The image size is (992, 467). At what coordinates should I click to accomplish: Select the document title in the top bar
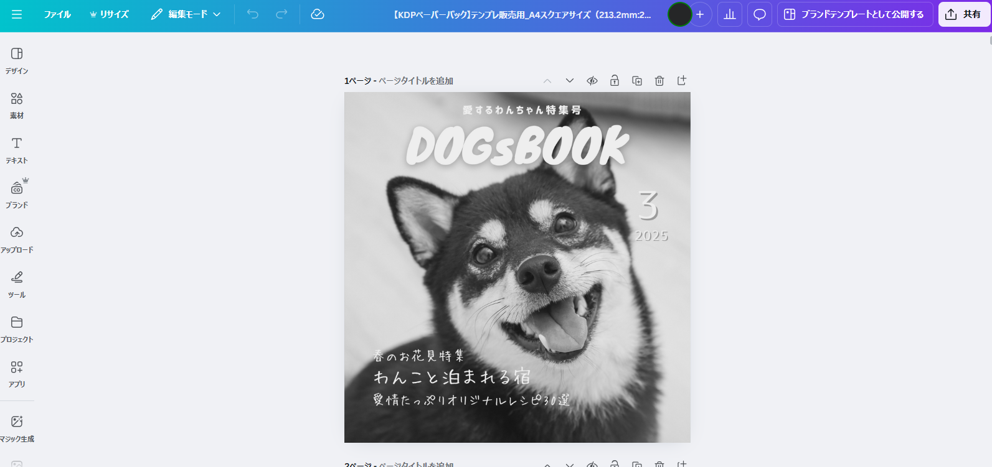[522, 14]
